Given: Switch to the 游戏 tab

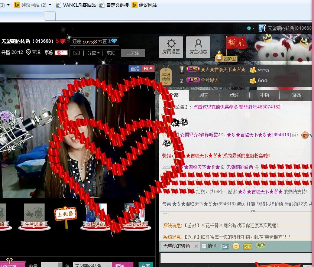Looking at the screenshot, I should click(x=297, y=95).
